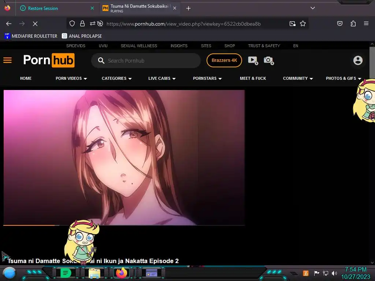Image resolution: width=375 pixels, height=281 pixels.
Task: Open the taskbar clock showing 7:54 PM
Action: [356, 273]
